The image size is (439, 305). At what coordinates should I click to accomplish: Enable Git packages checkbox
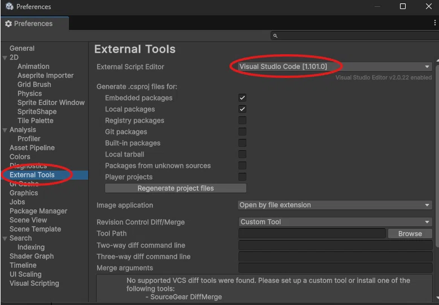pyautogui.click(x=242, y=132)
